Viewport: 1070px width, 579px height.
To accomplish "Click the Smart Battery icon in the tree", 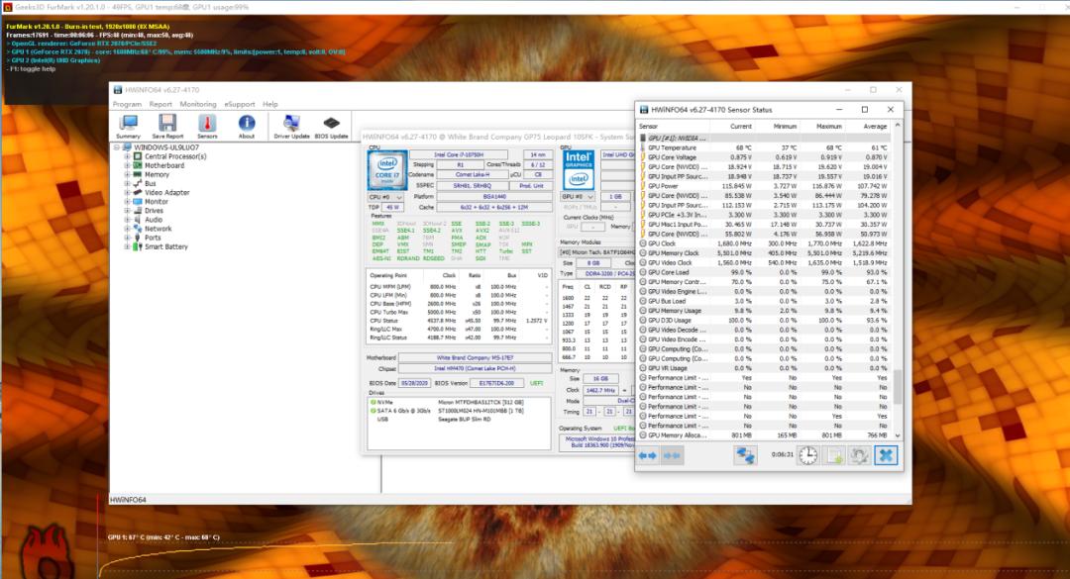I will (137, 246).
